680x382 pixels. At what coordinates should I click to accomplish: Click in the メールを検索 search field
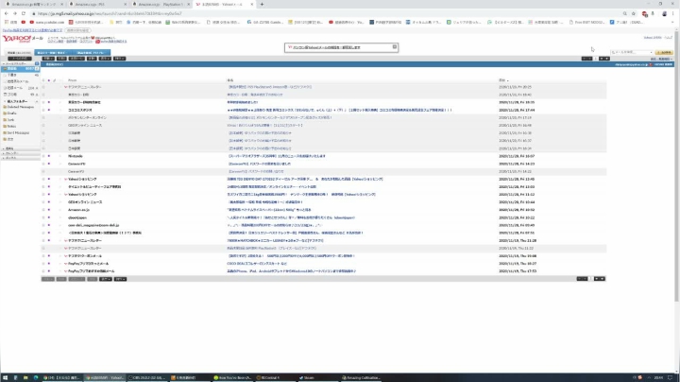click(x=631, y=52)
